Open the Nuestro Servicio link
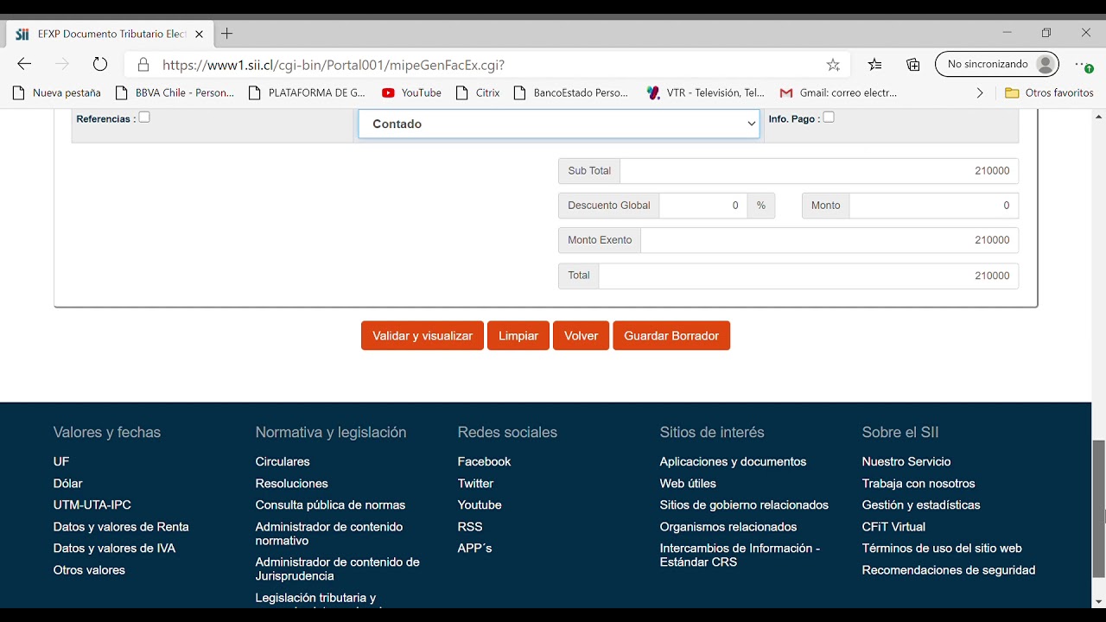 point(906,462)
